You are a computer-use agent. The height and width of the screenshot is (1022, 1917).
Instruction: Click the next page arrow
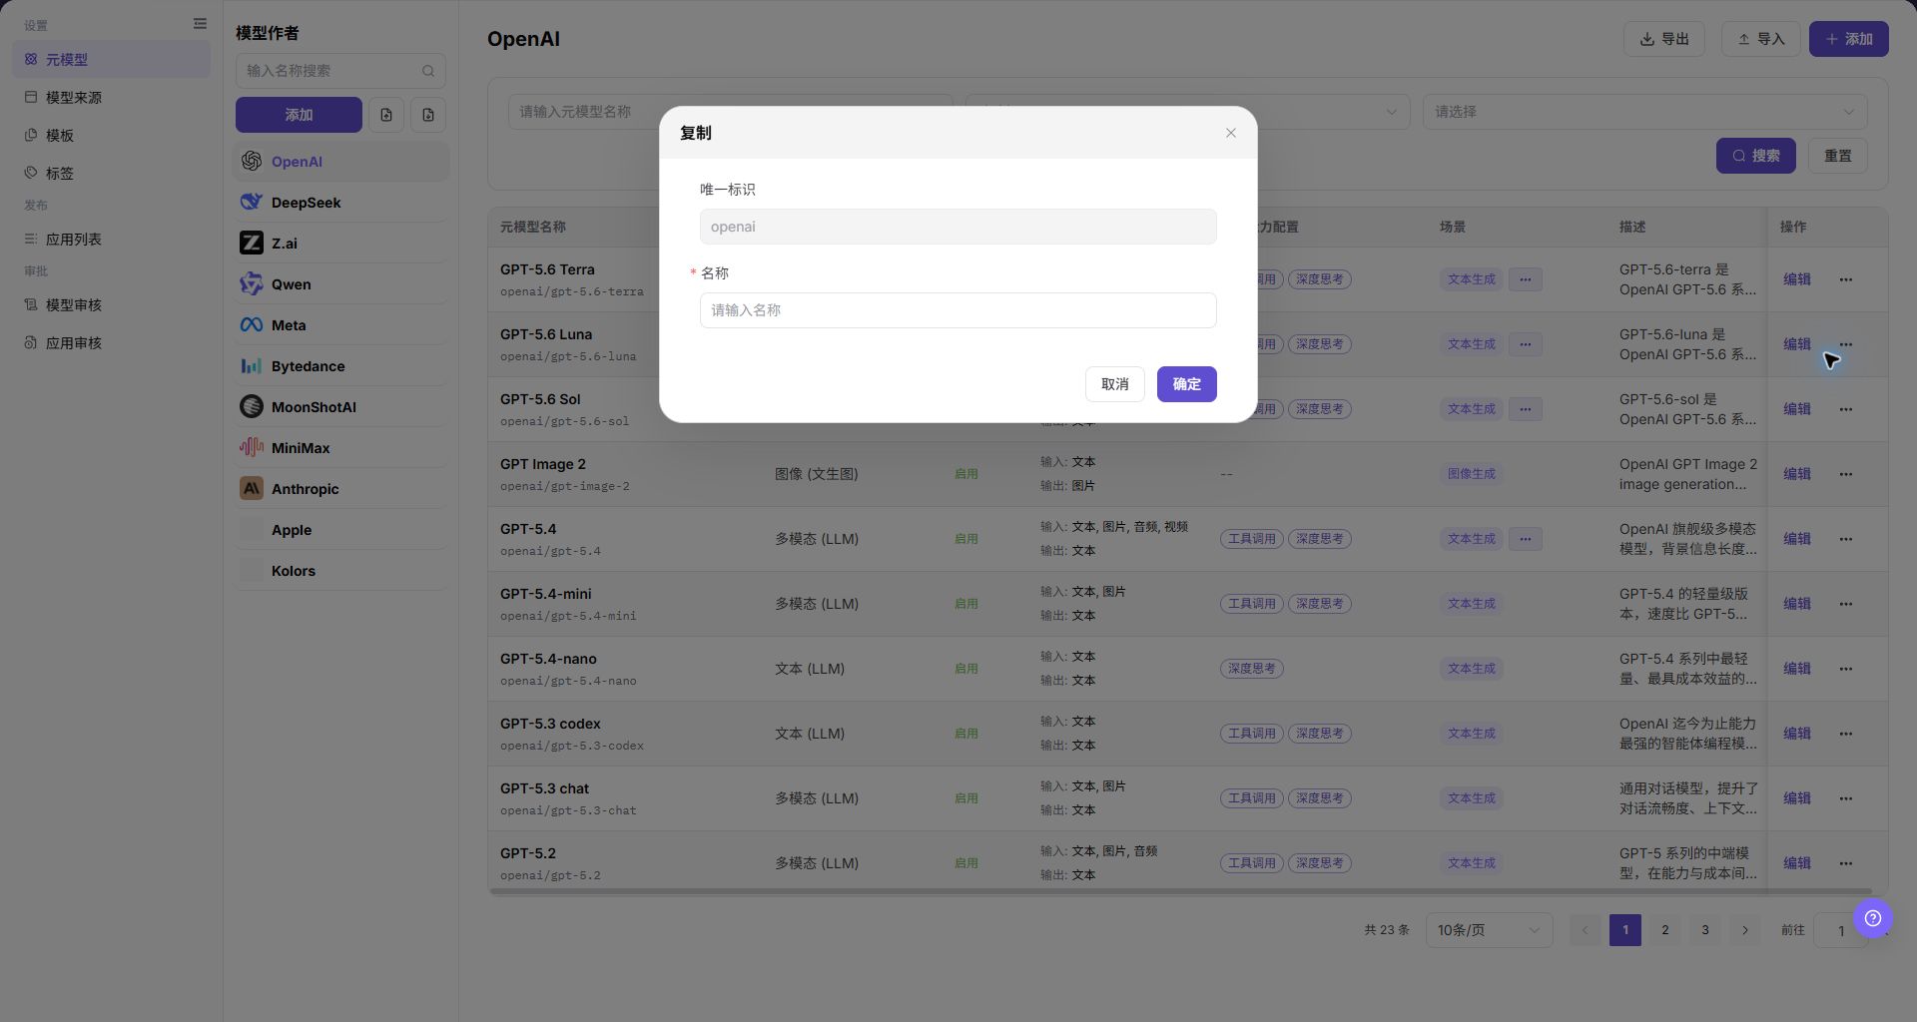(1744, 930)
